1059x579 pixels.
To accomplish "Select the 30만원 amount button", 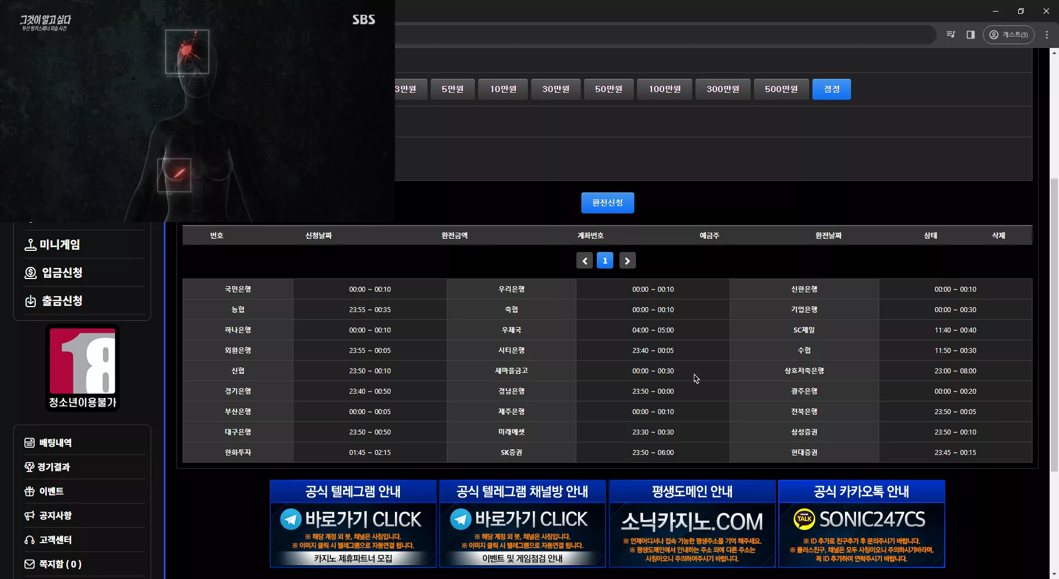I will pos(555,89).
